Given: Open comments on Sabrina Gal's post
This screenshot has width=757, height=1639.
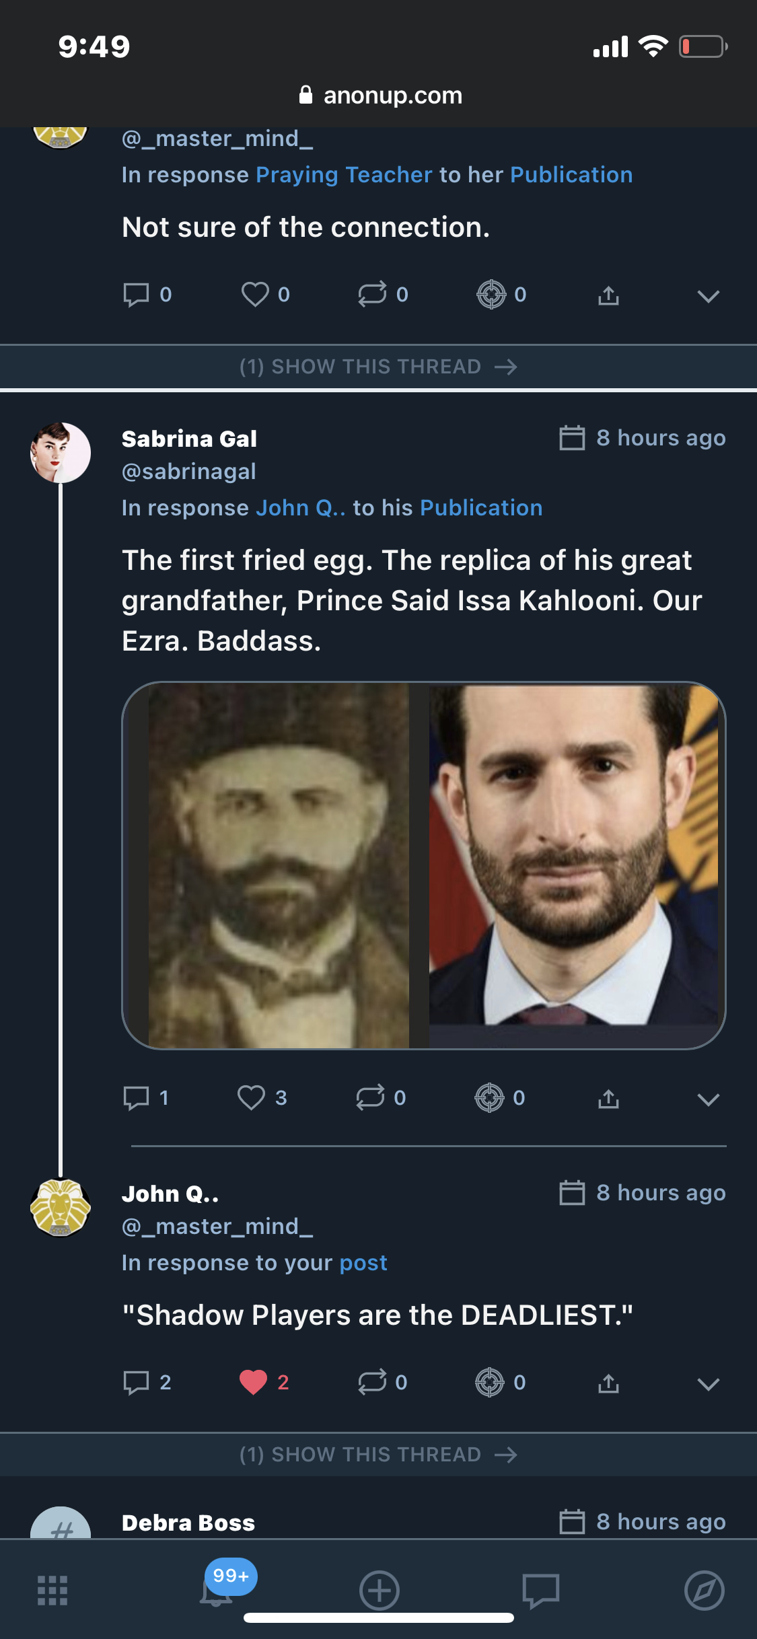Looking at the screenshot, I should pyautogui.click(x=137, y=1097).
